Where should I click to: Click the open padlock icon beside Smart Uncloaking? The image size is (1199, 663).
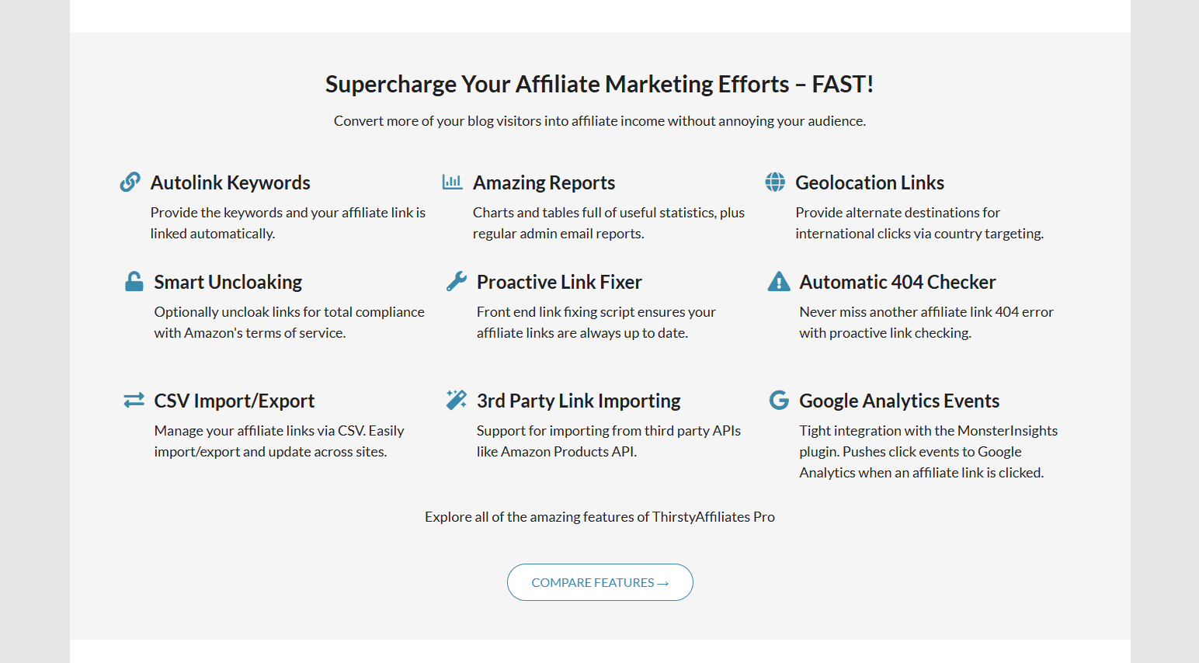point(134,281)
